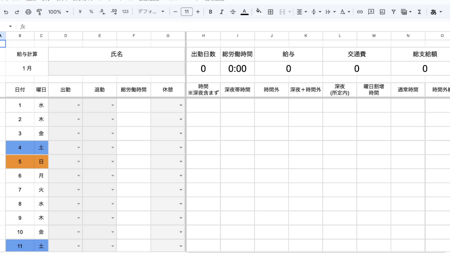
Task: Redo the last action
Action: (x=17, y=12)
